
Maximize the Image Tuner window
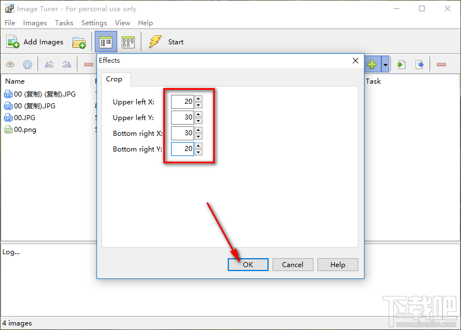(422, 8)
